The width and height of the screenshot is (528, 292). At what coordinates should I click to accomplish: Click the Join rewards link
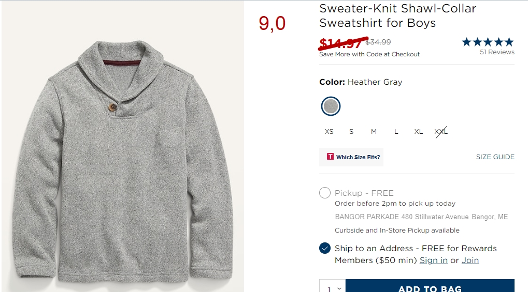tap(470, 260)
